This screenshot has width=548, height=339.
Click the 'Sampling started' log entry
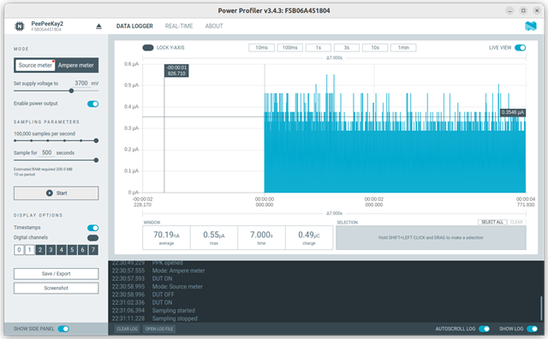(x=174, y=311)
